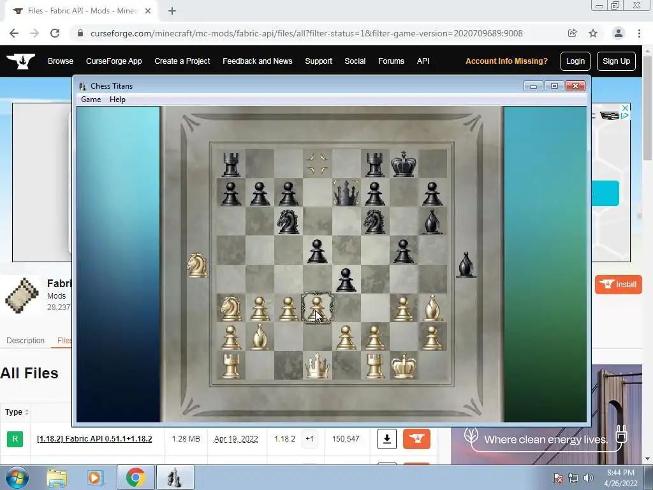Select the white bishop on b2
This screenshot has width=653, height=490.
coord(260,337)
